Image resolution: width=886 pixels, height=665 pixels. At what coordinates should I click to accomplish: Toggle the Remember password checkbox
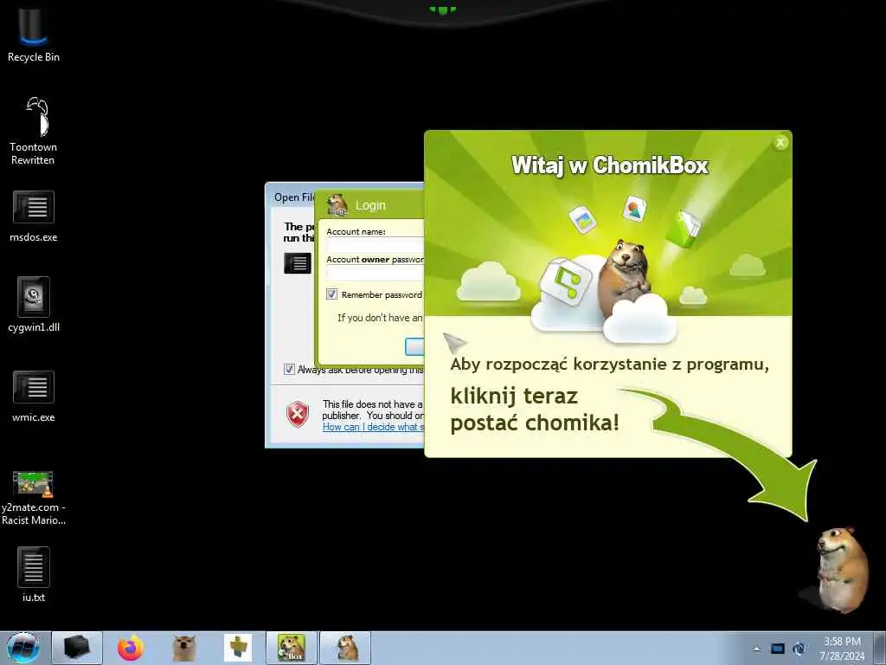(x=331, y=294)
